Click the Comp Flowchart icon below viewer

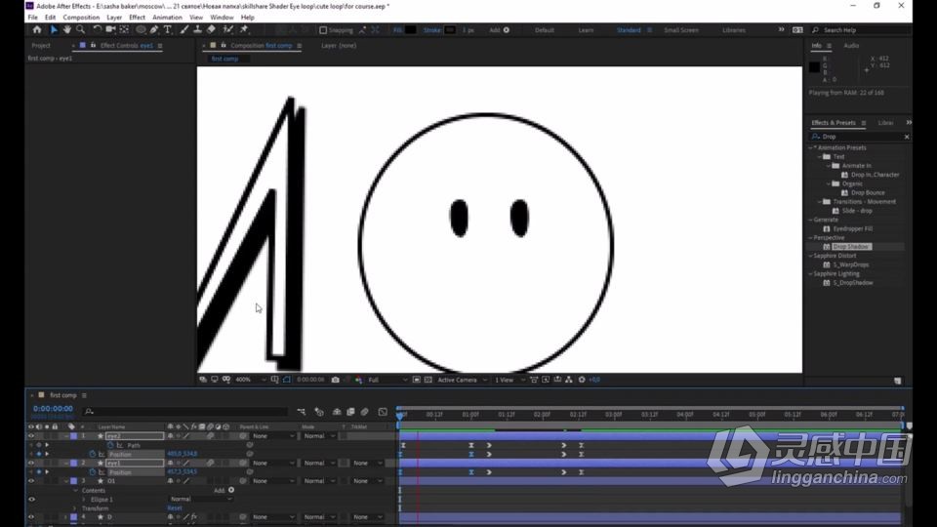coord(568,380)
